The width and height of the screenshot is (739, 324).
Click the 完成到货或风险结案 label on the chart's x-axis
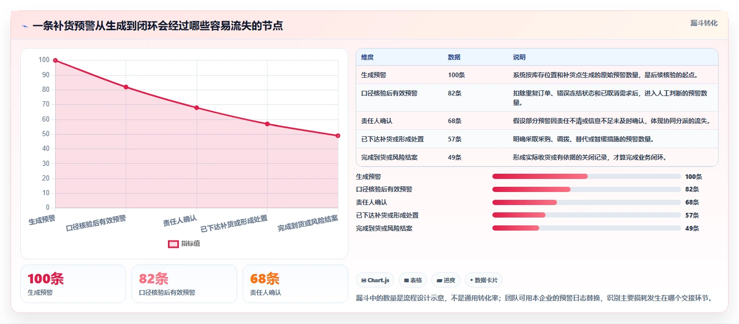(308, 223)
